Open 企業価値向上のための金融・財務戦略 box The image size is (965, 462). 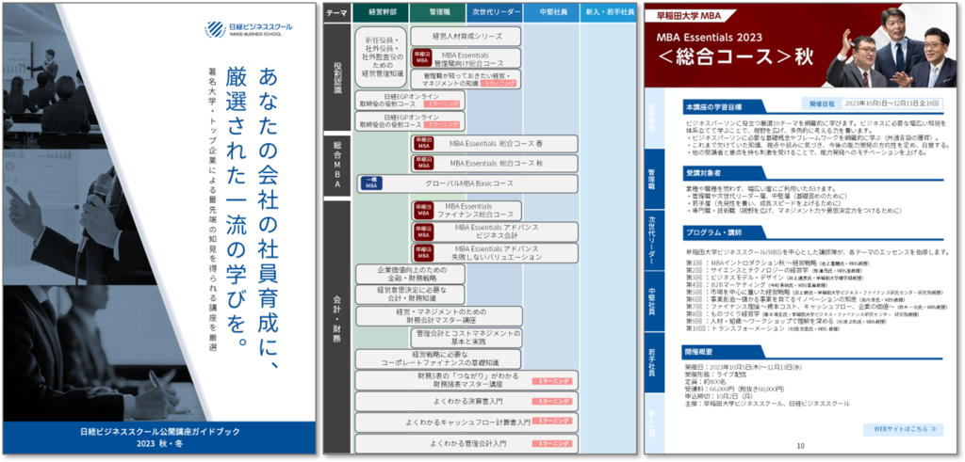click(x=409, y=274)
